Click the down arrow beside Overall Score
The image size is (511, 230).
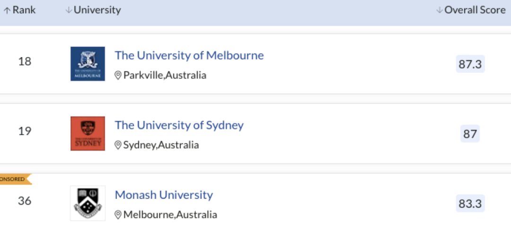click(439, 10)
